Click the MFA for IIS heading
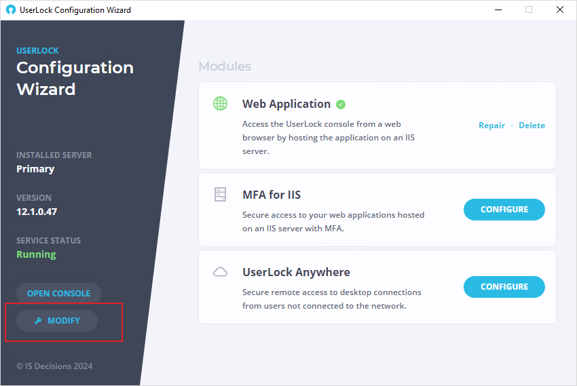 click(x=272, y=195)
